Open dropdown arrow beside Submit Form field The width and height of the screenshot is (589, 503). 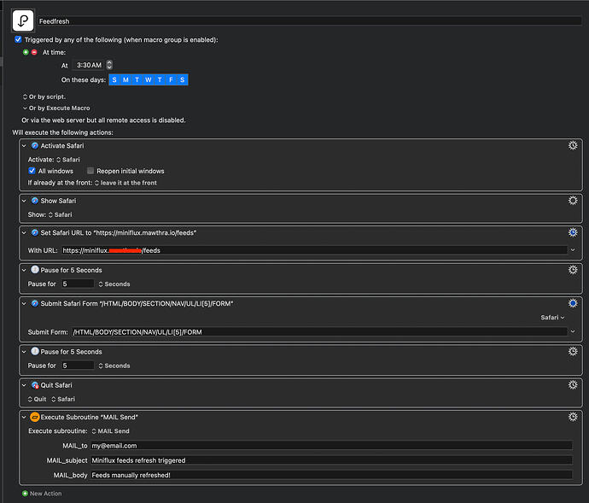(573, 331)
